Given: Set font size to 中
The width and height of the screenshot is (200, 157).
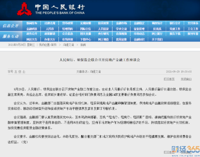Looking at the screenshot, I should [x=20, y=72].
